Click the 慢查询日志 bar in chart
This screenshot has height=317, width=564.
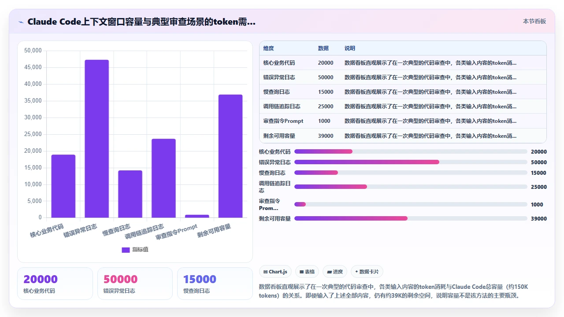[x=130, y=194]
